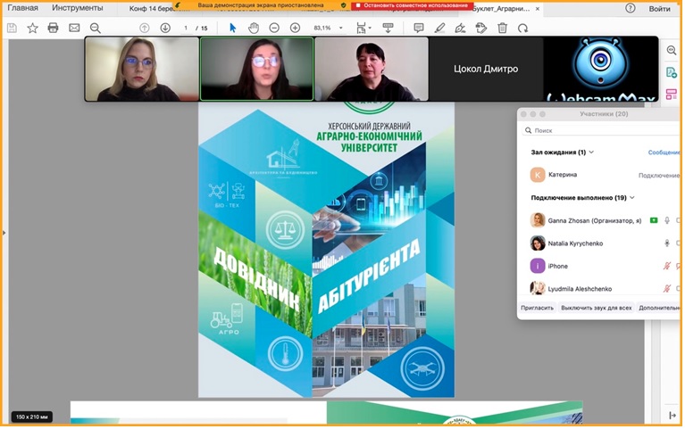Screen dimensions: 685x429
Task: Go to next page down arrow
Action: click(165, 28)
